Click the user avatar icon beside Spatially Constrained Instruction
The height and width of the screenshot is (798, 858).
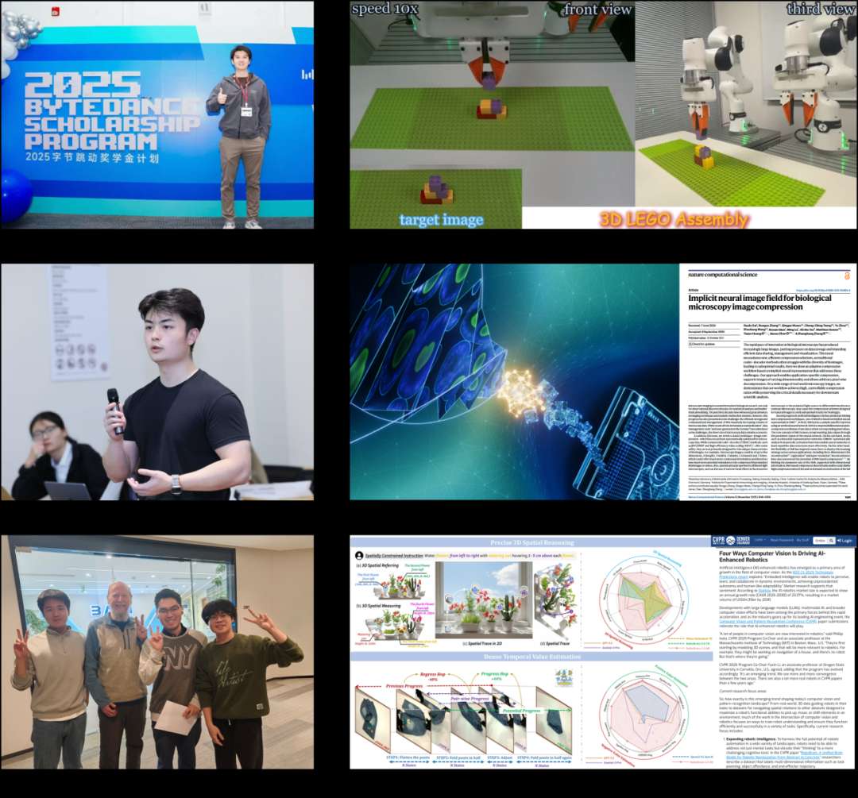(359, 555)
